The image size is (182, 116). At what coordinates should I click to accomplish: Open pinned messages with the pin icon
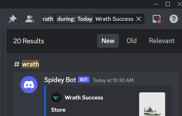(13, 19)
